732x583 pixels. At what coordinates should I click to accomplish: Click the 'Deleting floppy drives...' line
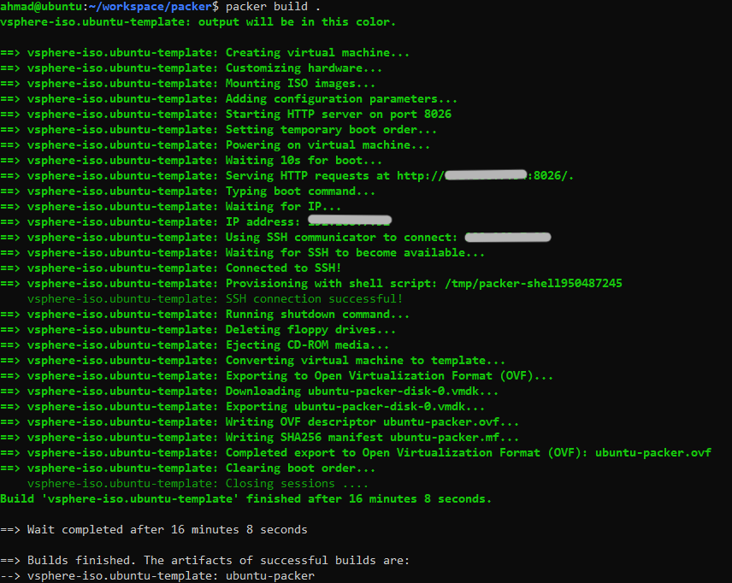click(198, 330)
